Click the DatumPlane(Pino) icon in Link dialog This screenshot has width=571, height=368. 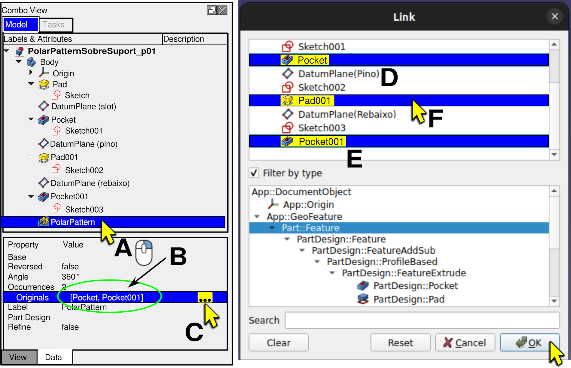pyautogui.click(x=288, y=74)
